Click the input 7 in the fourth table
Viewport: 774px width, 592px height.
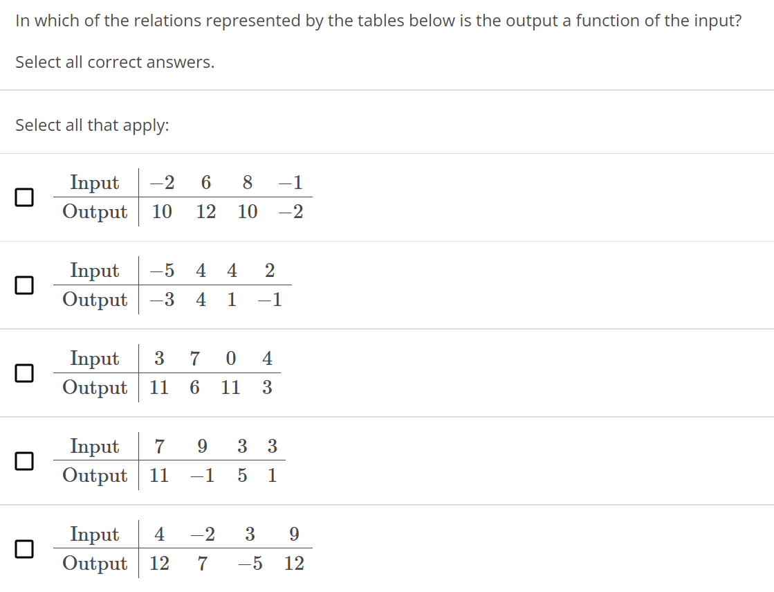point(159,447)
